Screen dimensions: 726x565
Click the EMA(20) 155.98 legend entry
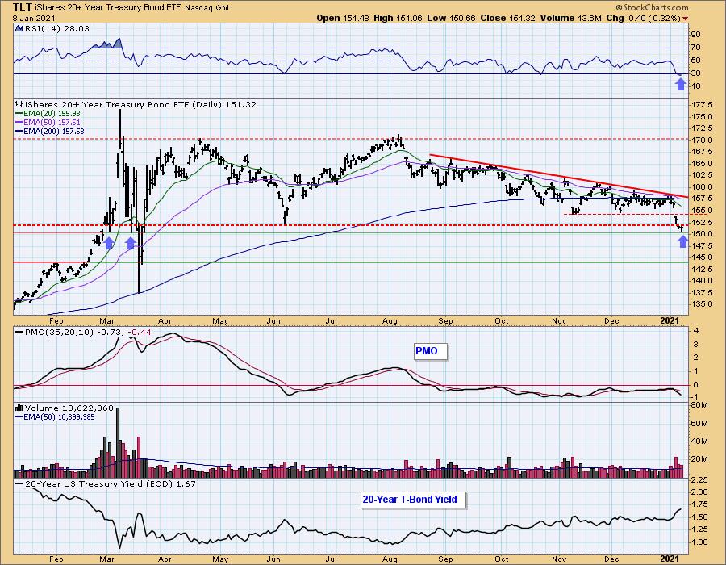point(52,114)
